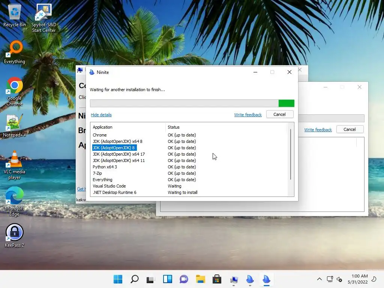
Task: Open the Chat app on the taskbar
Action: [184, 279]
